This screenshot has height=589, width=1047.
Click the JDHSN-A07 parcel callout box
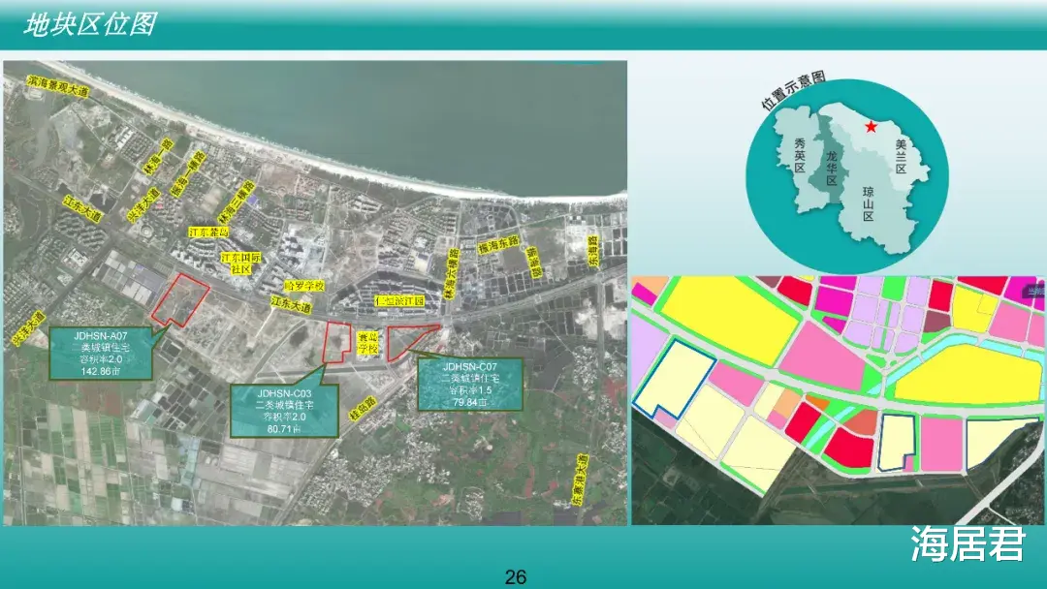(x=101, y=354)
